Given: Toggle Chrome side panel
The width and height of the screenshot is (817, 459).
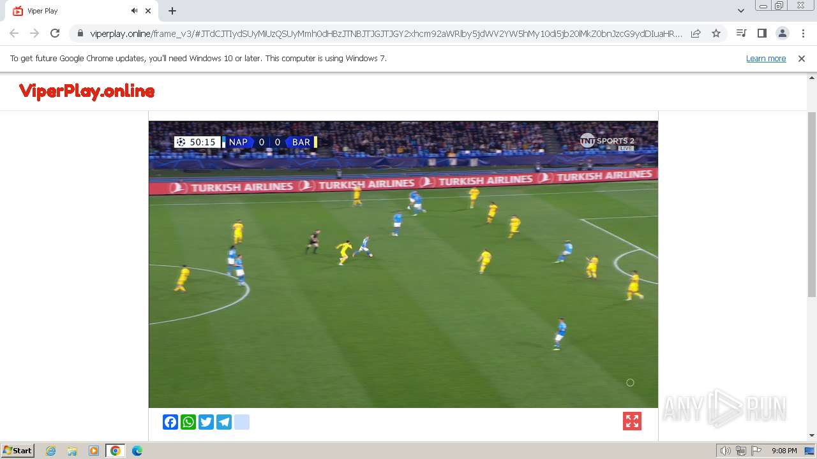Looking at the screenshot, I should pos(761,33).
